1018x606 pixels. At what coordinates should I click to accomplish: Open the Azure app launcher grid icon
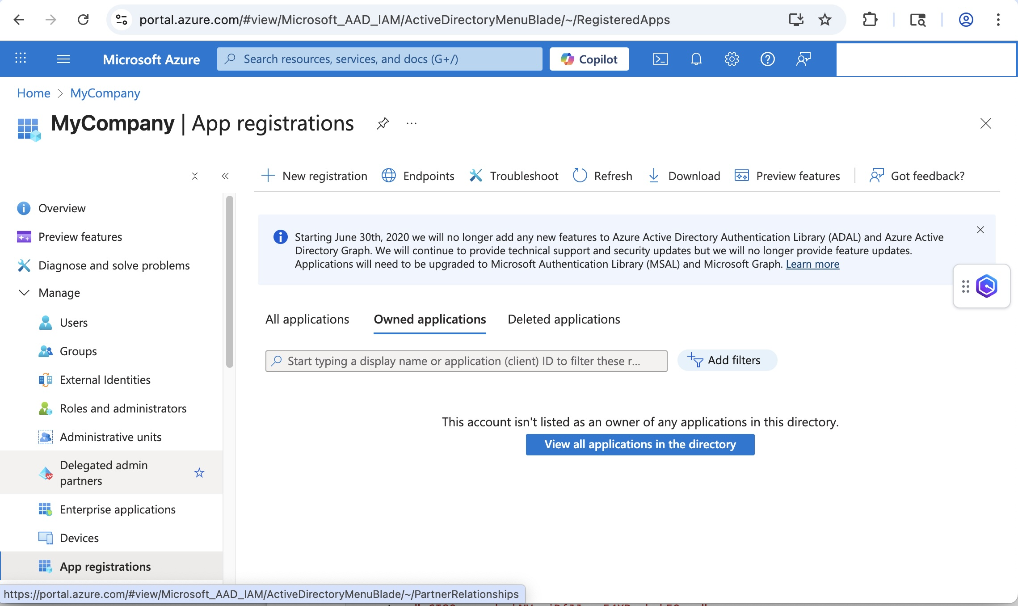click(21, 59)
